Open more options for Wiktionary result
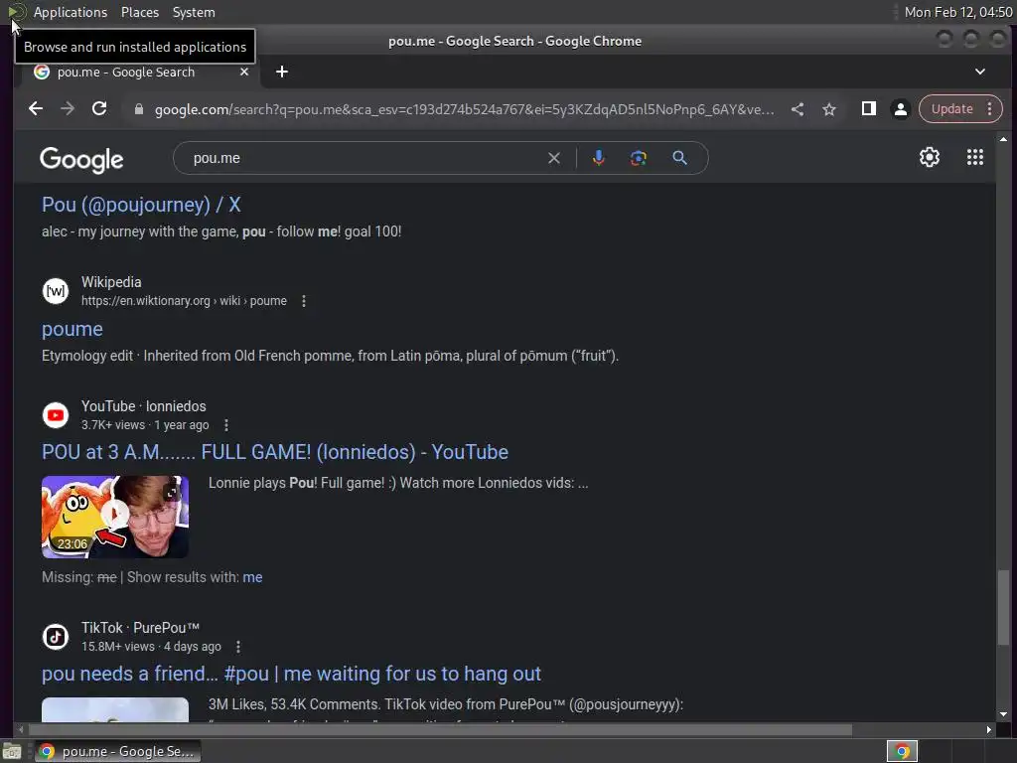 click(x=304, y=301)
